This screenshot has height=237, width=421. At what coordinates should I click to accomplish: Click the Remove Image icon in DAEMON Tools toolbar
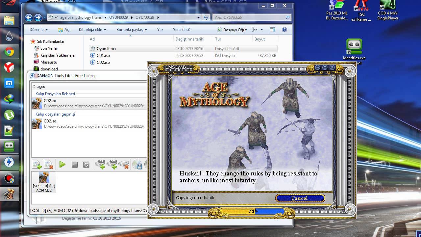coord(49,165)
